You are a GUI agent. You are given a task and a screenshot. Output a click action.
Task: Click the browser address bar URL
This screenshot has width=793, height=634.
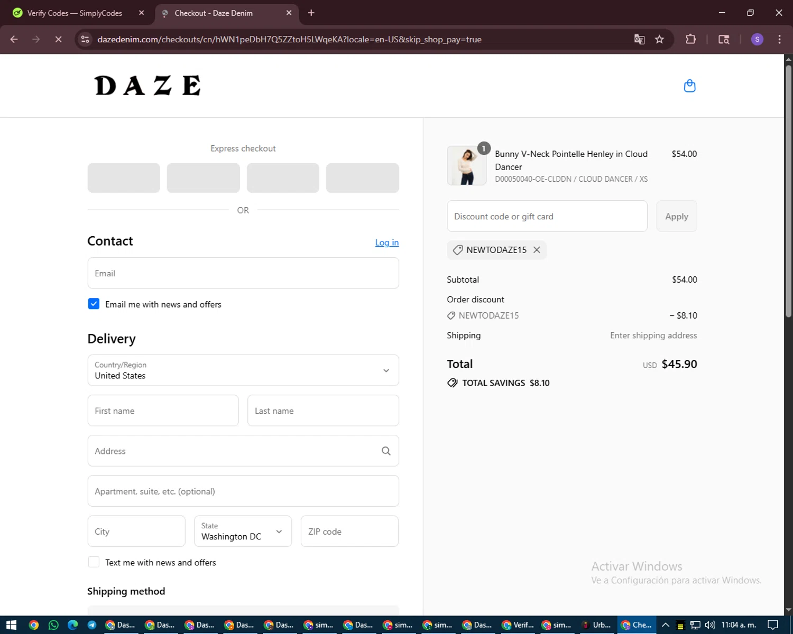coord(289,39)
